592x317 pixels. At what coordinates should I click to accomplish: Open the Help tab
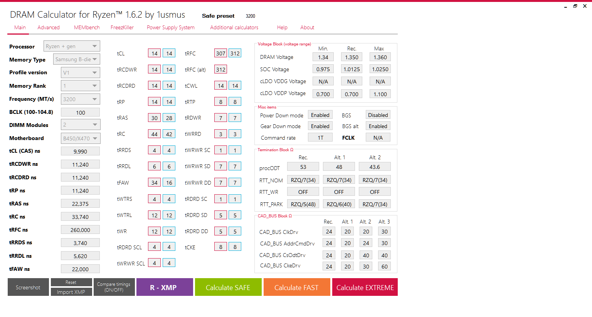(282, 28)
